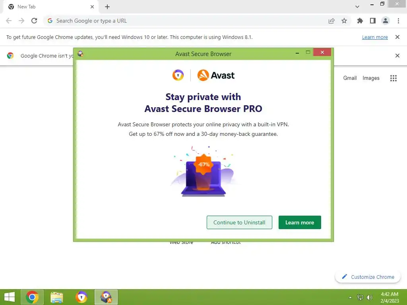Click the Windows Start button
Image resolution: width=407 pixels, height=305 pixels.
coord(10,297)
